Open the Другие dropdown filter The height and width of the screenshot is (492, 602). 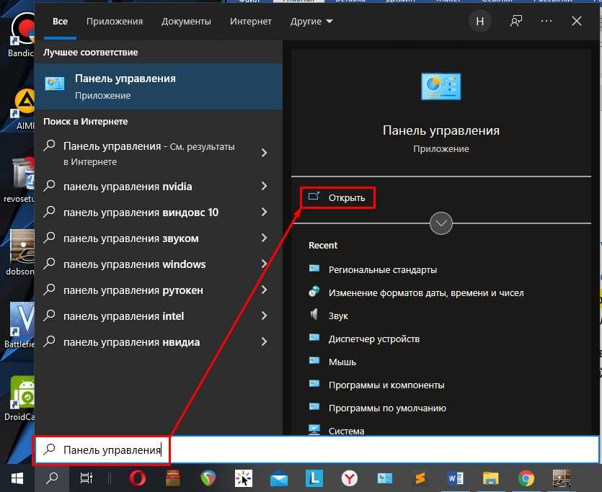pyautogui.click(x=311, y=22)
